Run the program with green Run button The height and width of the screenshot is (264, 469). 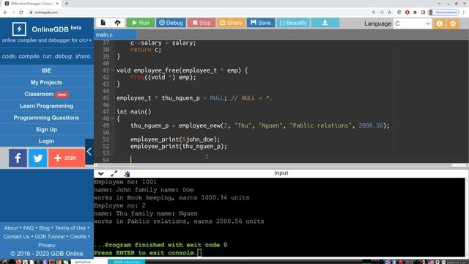tap(141, 23)
